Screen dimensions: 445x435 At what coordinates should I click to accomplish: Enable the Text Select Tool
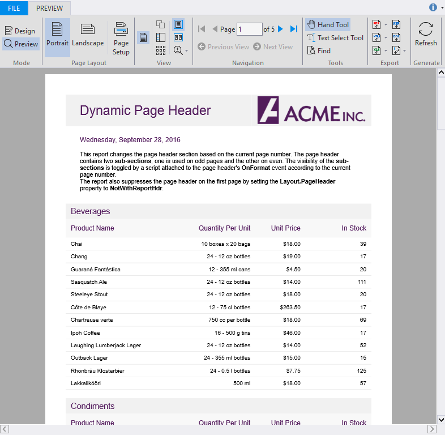(x=335, y=37)
